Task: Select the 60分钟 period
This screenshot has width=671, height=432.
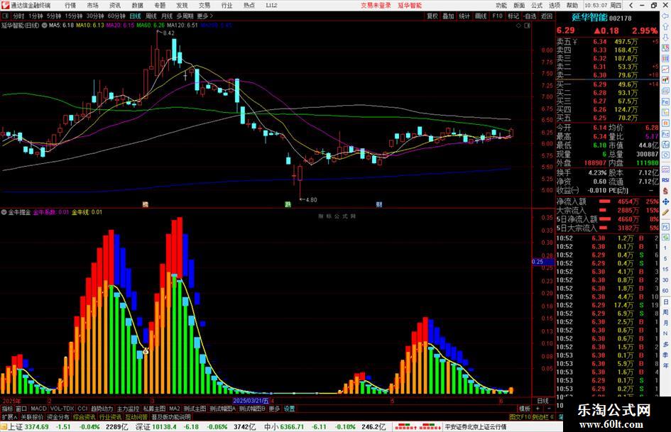Action: (116, 16)
